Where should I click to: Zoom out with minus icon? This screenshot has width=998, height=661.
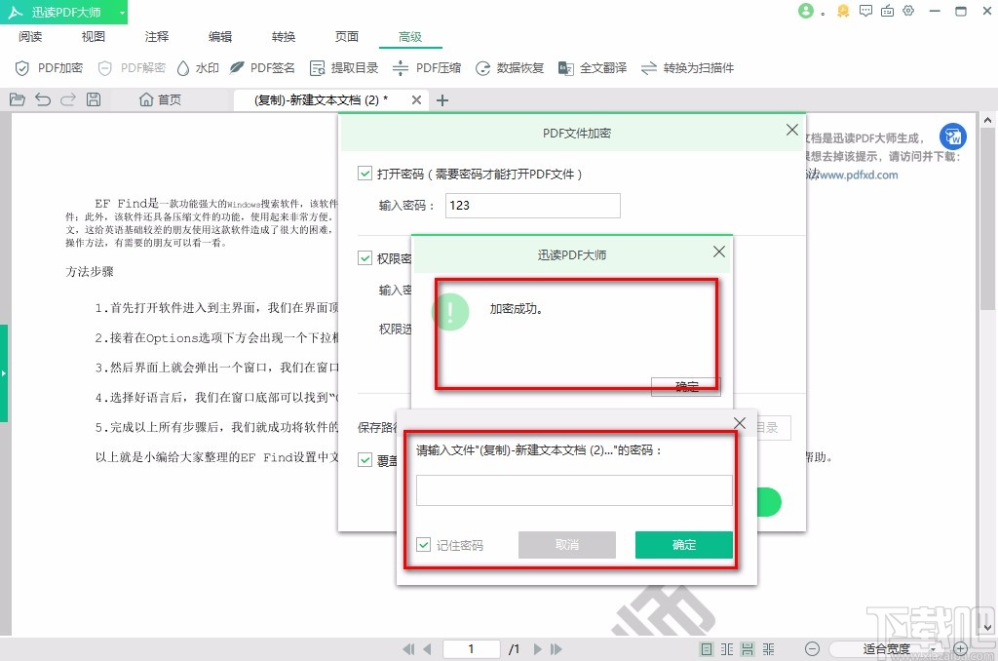tap(812, 649)
